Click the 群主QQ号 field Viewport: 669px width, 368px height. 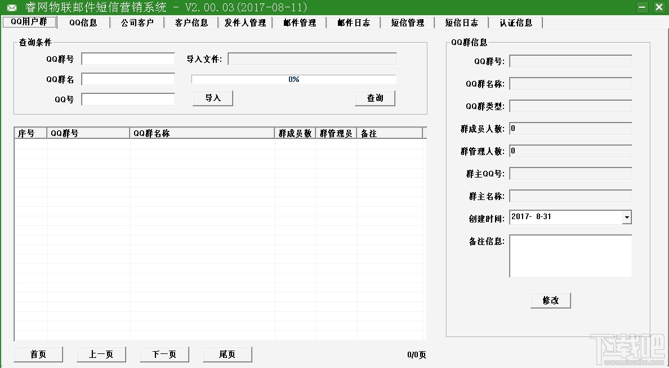[x=570, y=173]
